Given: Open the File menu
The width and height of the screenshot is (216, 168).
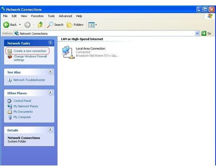Looking at the screenshot, I should [5, 16].
